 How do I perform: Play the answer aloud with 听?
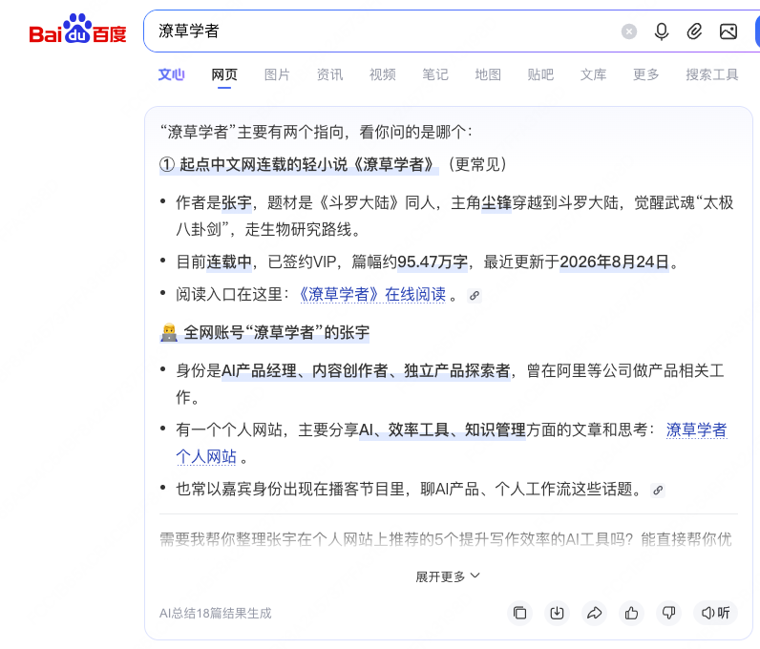coord(715,613)
